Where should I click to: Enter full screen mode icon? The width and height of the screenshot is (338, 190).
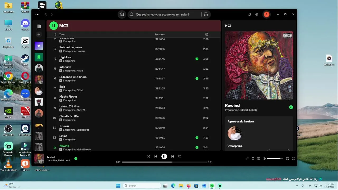coord(293,159)
